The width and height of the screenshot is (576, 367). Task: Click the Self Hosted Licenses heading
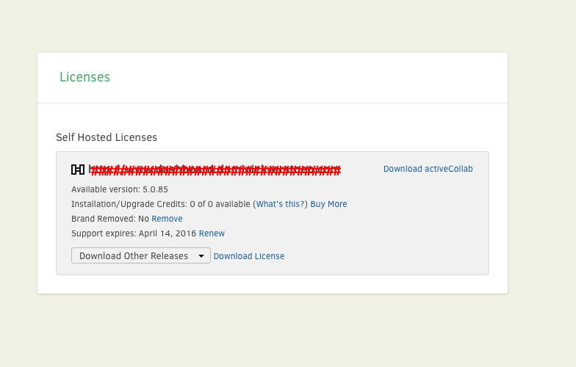coord(107,137)
